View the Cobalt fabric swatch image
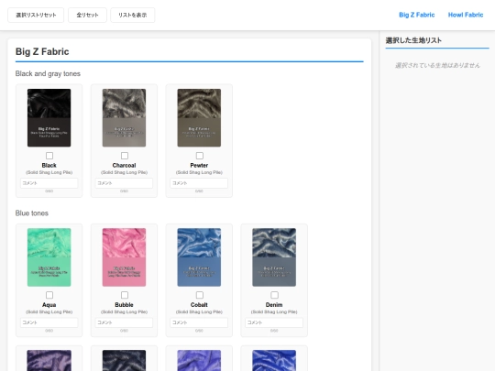 (199, 257)
